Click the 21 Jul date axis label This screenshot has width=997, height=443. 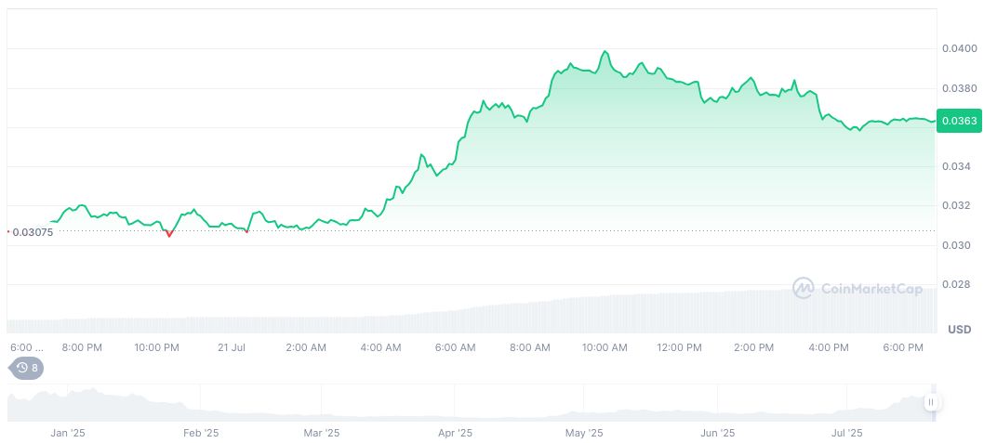point(231,347)
